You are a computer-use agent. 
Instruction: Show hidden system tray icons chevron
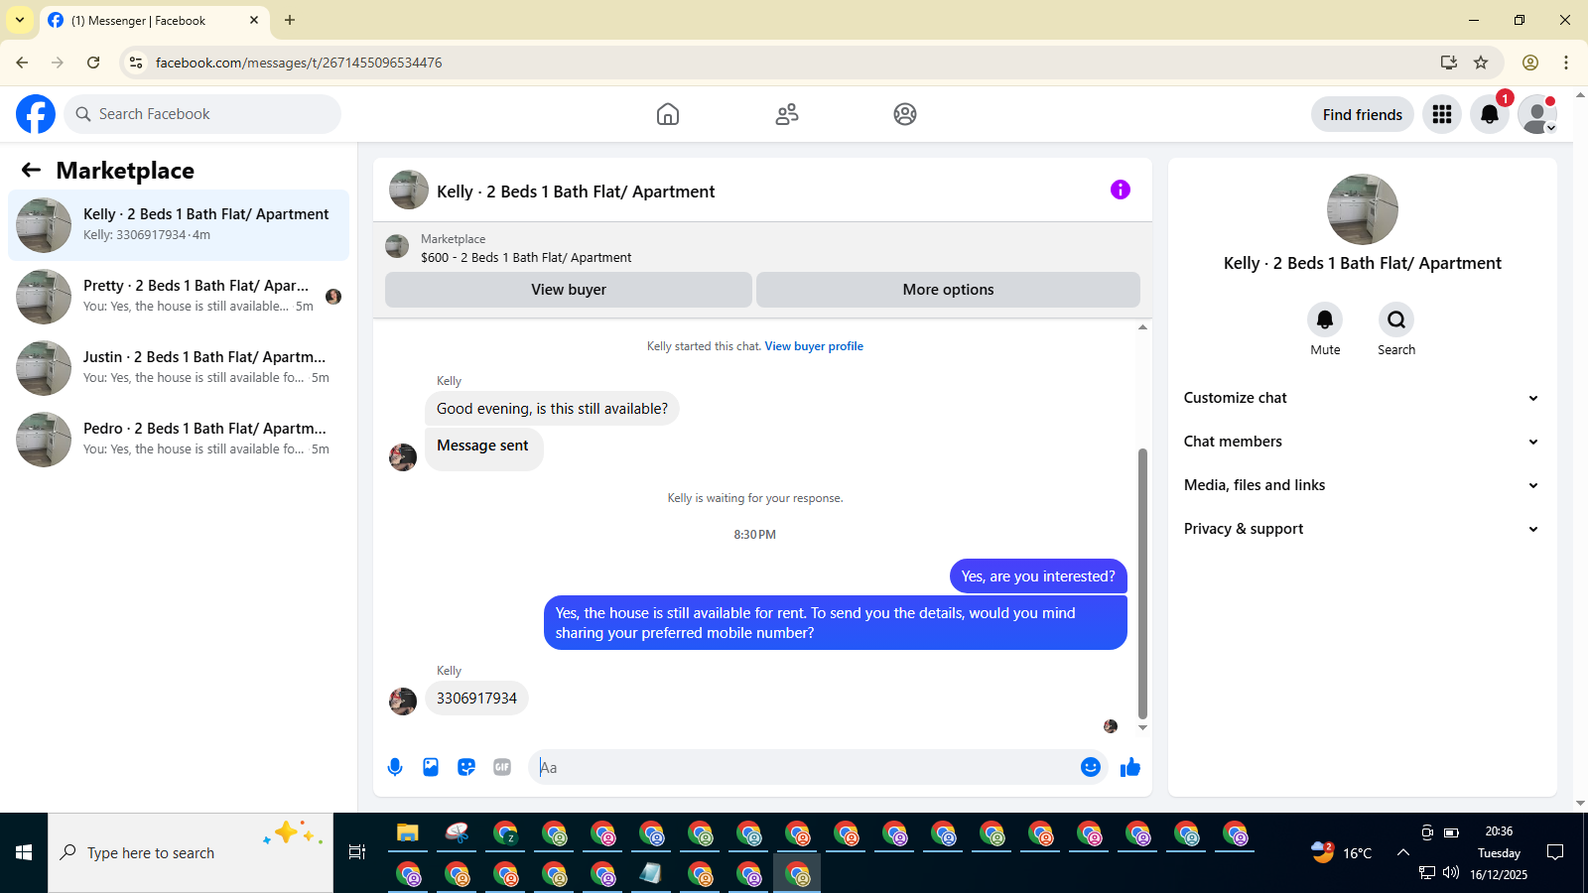tap(1402, 852)
